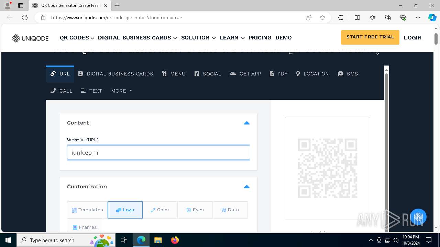Click the address bar URL
The width and height of the screenshot is (440, 247).
(x=117, y=17)
